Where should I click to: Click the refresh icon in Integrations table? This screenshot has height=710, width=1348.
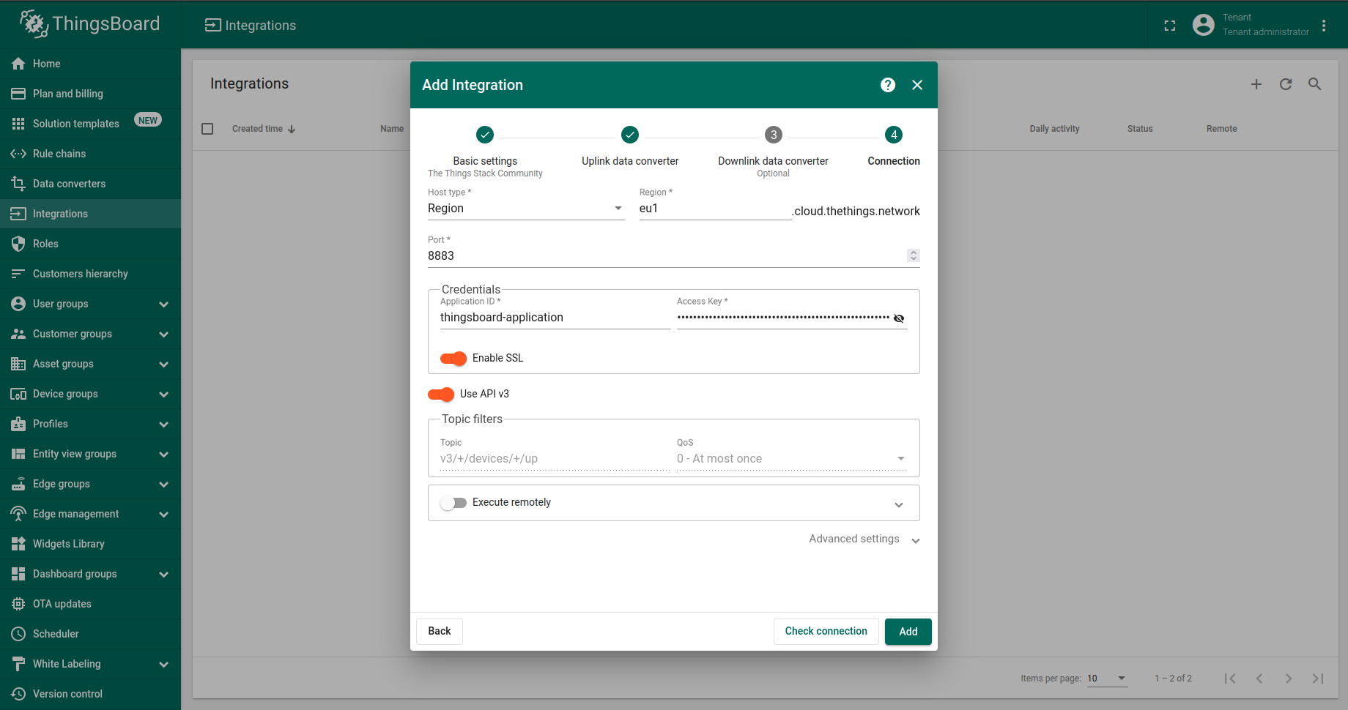tap(1286, 84)
